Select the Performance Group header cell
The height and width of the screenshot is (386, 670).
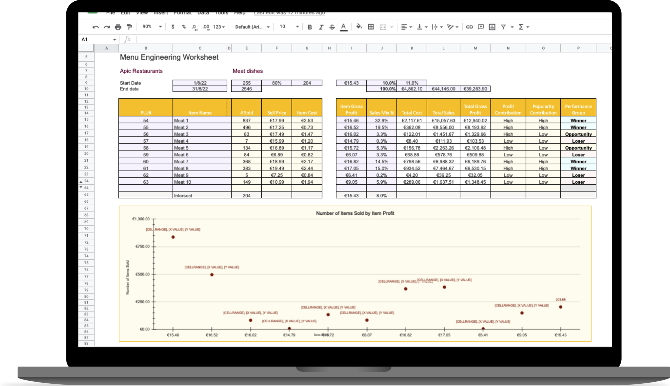[578, 107]
